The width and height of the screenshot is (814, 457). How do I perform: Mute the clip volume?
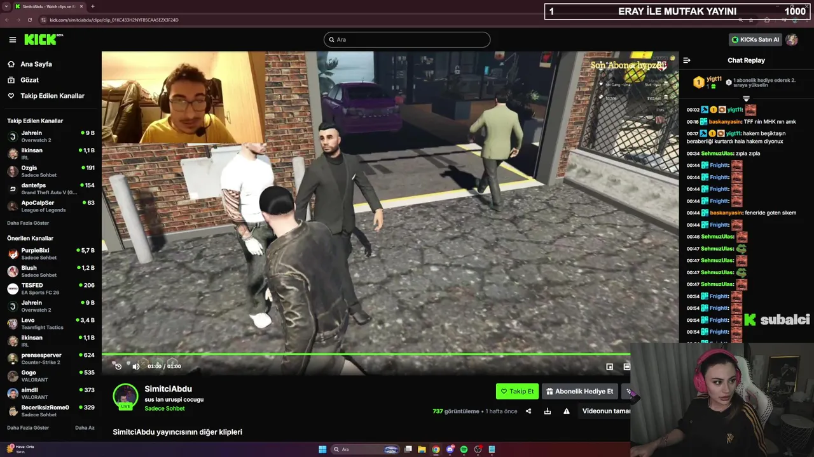click(x=135, y=366)
